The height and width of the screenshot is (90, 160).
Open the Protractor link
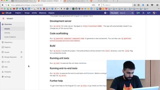[x=90, y=73]
